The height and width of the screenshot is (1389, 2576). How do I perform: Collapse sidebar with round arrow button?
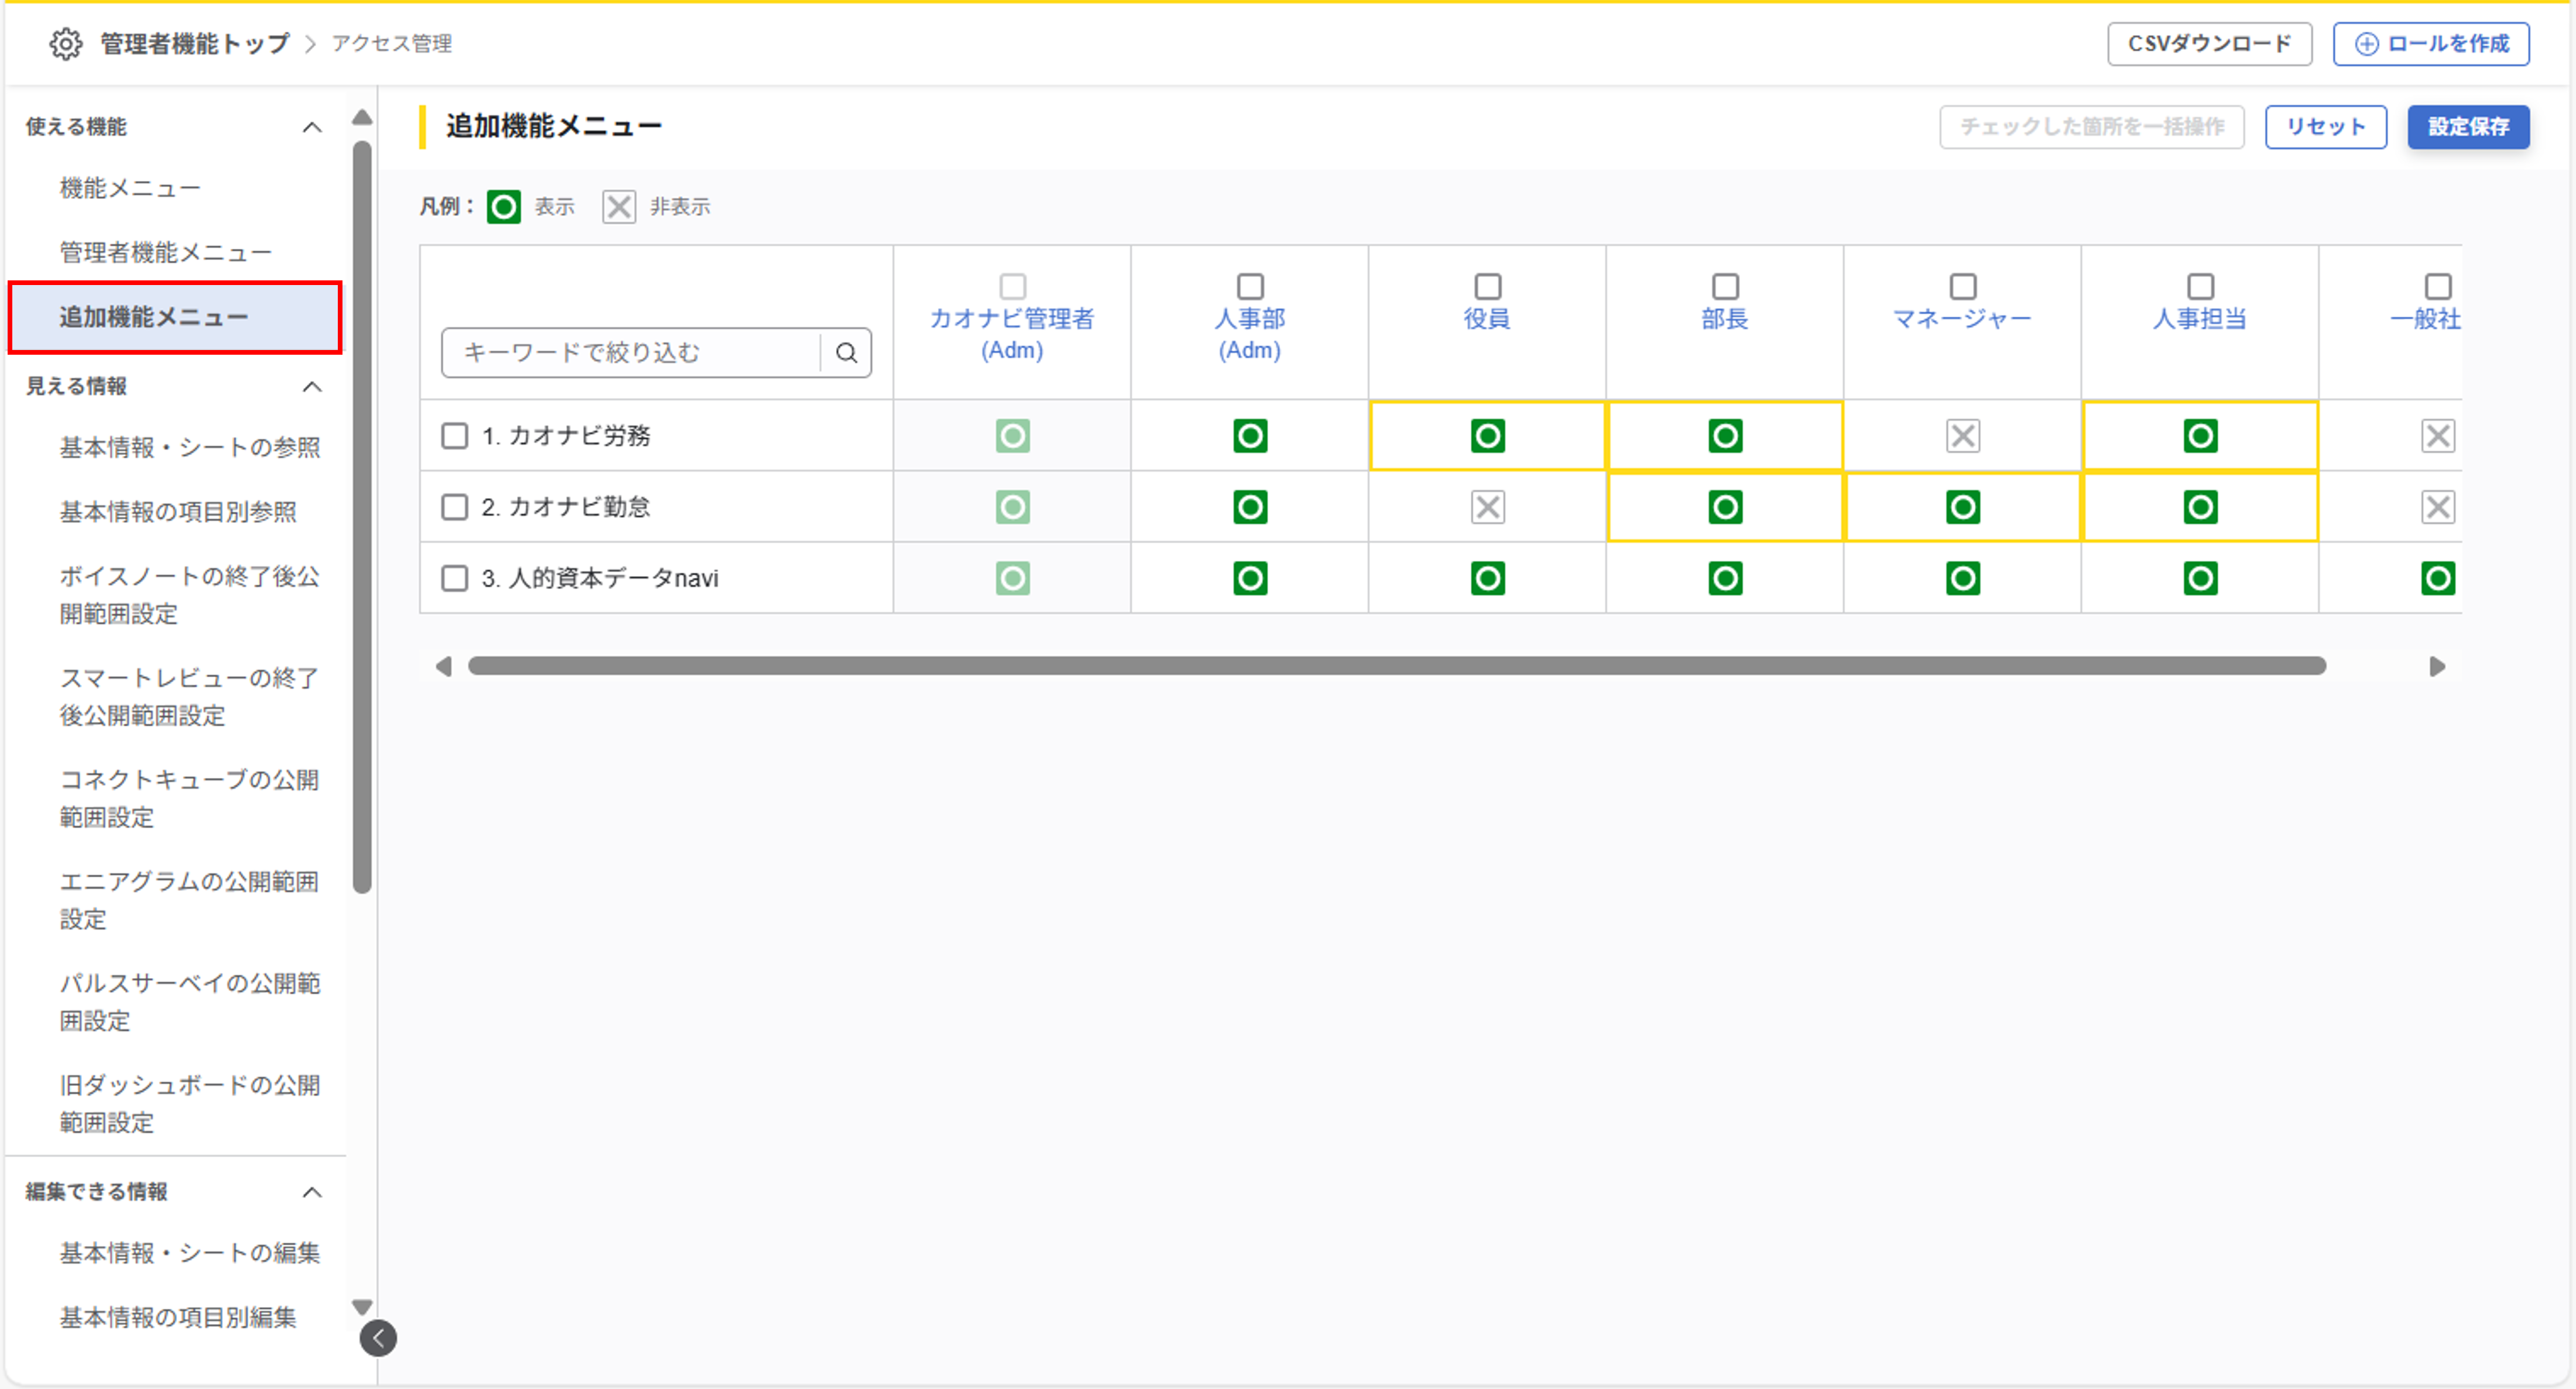tap(378, 1338)
